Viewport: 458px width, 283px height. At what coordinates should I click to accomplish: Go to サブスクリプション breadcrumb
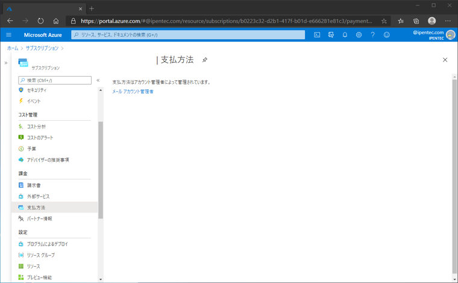[42, 48]
